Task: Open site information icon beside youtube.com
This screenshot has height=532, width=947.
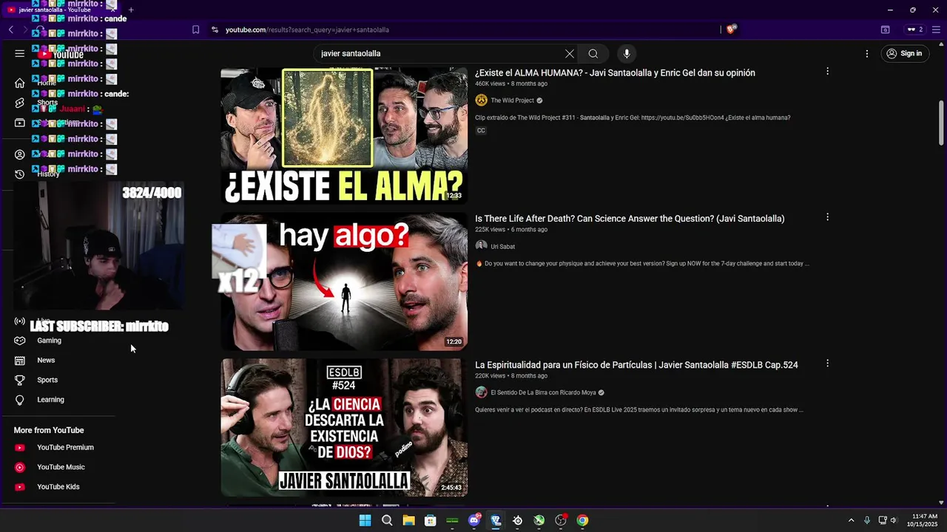Action: point(215,30)
